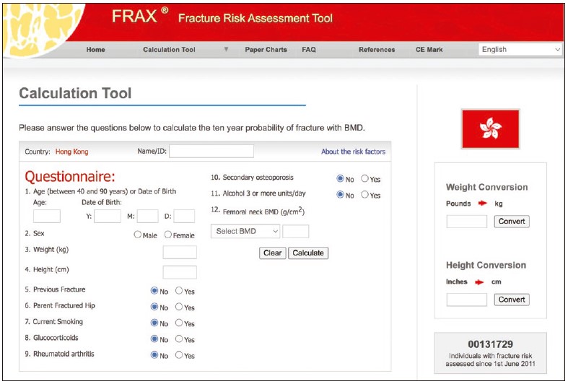Click the Inches input field

click(x=466, y=300)
